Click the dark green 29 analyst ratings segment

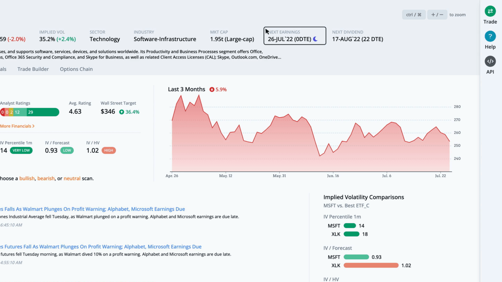point(43,112)
